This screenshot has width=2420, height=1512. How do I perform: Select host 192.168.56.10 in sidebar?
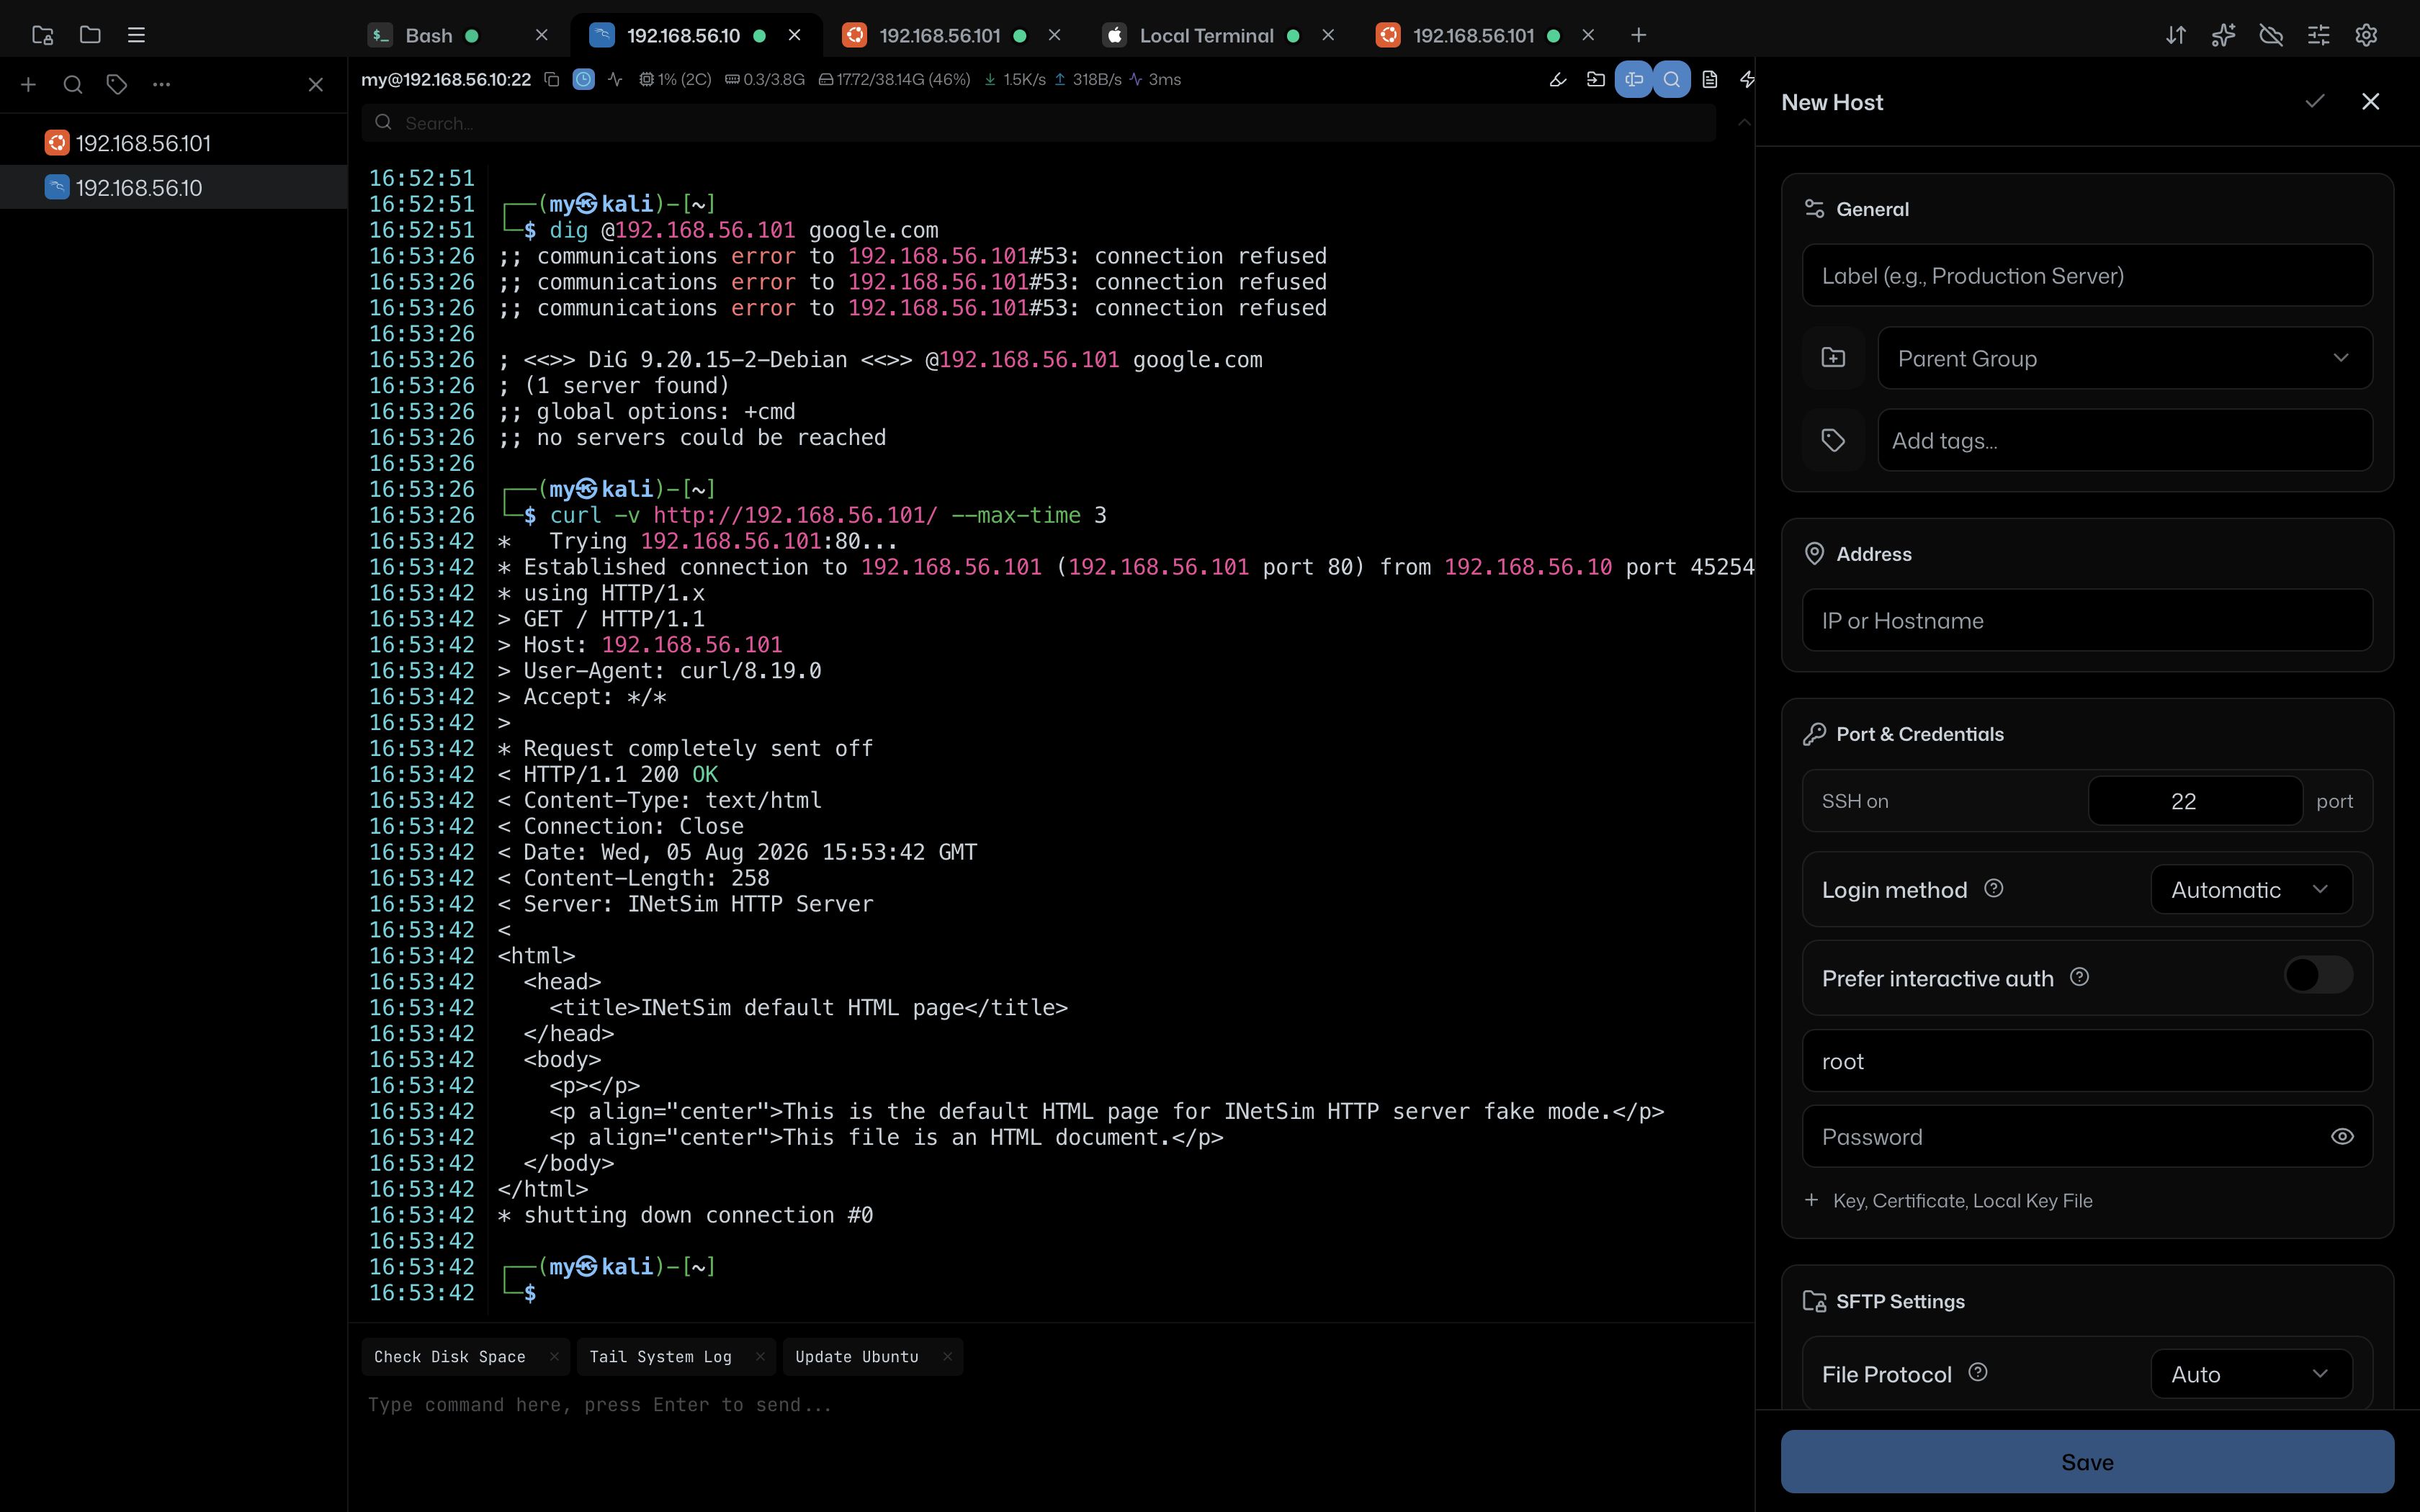pos(174,188)
